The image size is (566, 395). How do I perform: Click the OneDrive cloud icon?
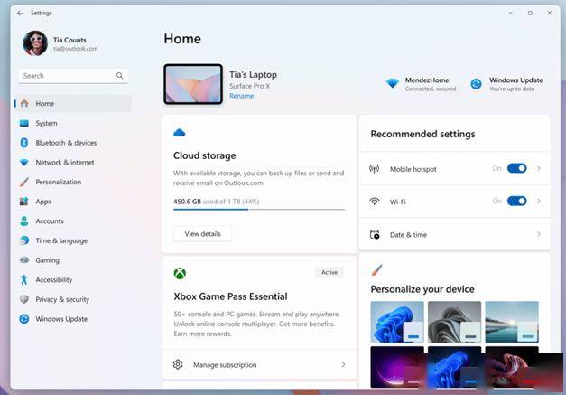click(x=180, y=133)
